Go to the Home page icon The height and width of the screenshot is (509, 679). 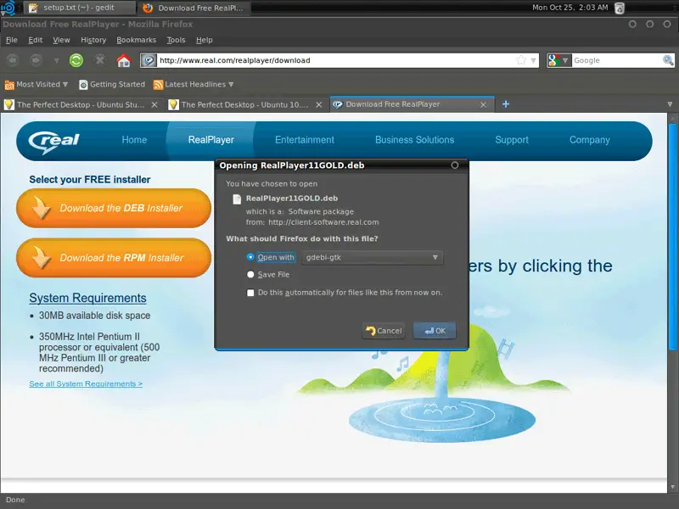coord(124,60)
